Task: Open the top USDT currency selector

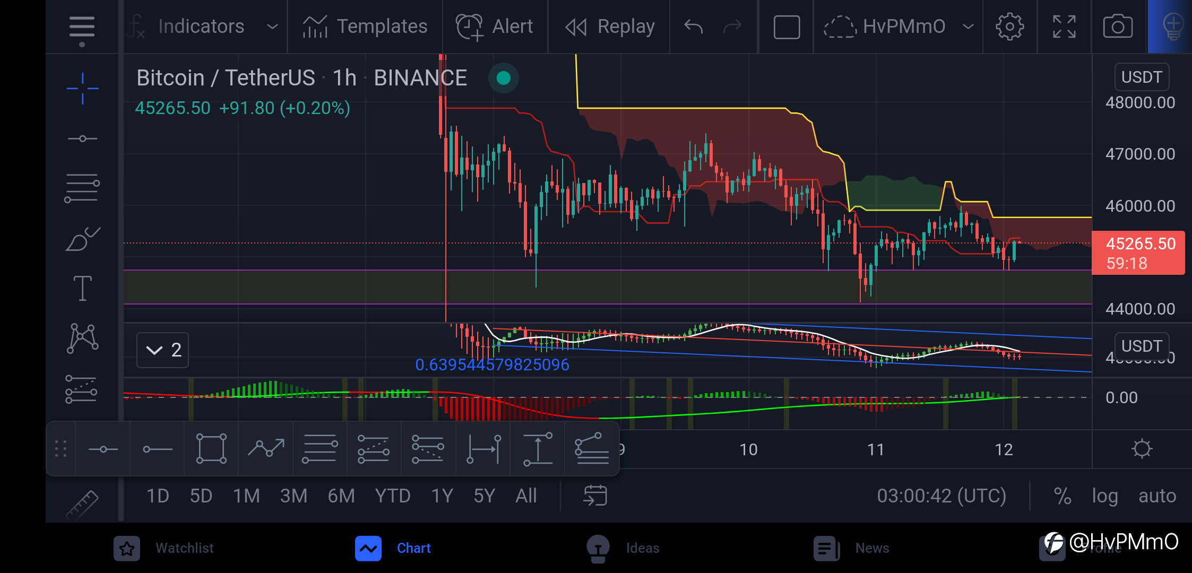Action: tap(1142, 77)
